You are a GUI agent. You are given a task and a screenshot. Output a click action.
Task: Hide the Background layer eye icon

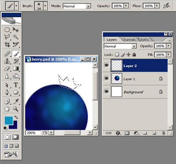(106, 92)
